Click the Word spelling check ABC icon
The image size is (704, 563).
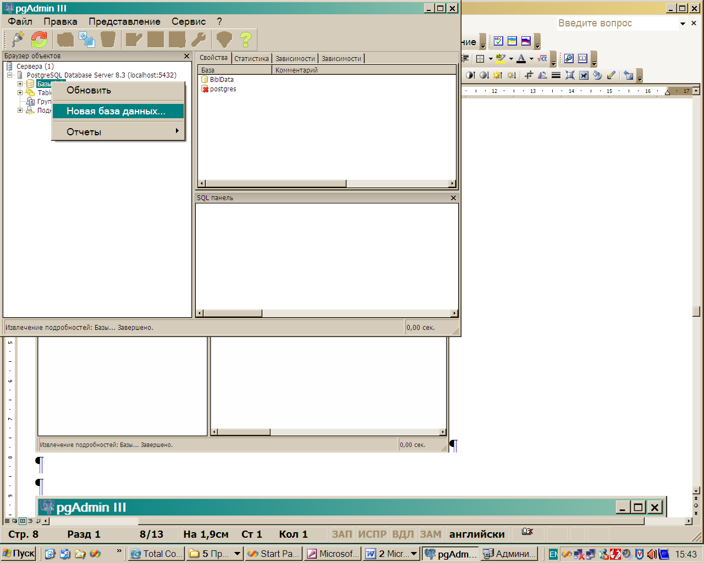point(498,41)
